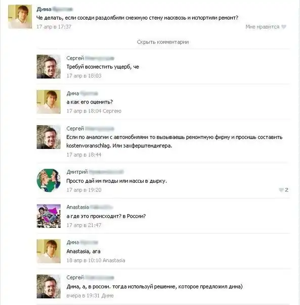Click the 17 апр в 19:20 comment timestamp

click(84, 190)
